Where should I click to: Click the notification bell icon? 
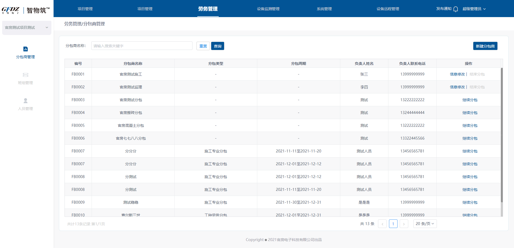[x=456, y=9]
